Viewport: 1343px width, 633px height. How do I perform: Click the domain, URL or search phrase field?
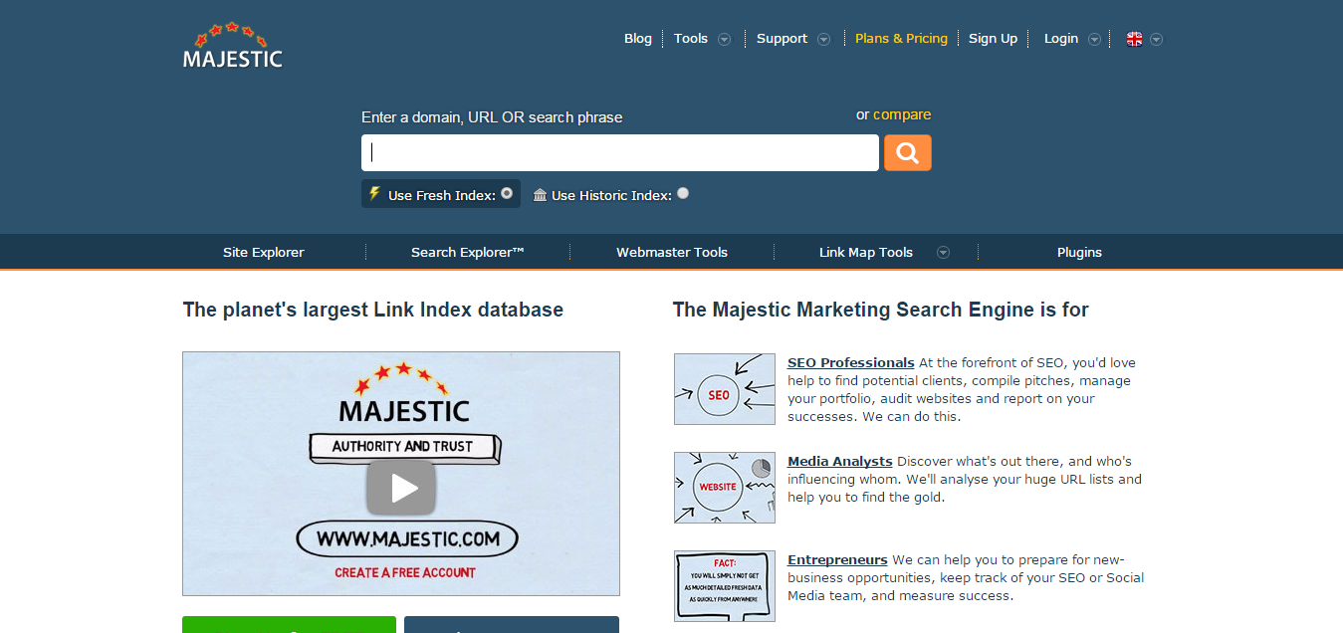click(620, 152)
